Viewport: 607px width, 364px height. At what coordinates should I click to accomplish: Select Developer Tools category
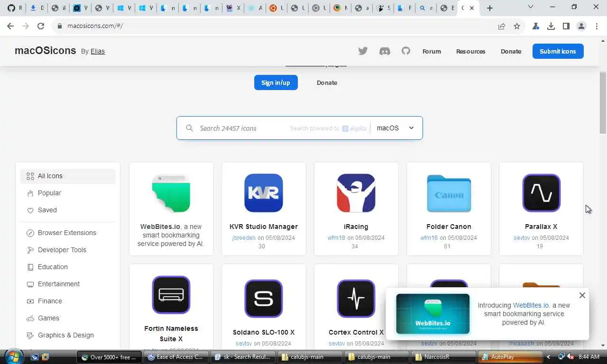68,250
